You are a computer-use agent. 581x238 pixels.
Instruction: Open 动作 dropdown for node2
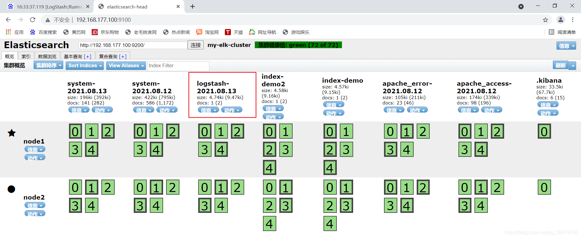[35, 213]
